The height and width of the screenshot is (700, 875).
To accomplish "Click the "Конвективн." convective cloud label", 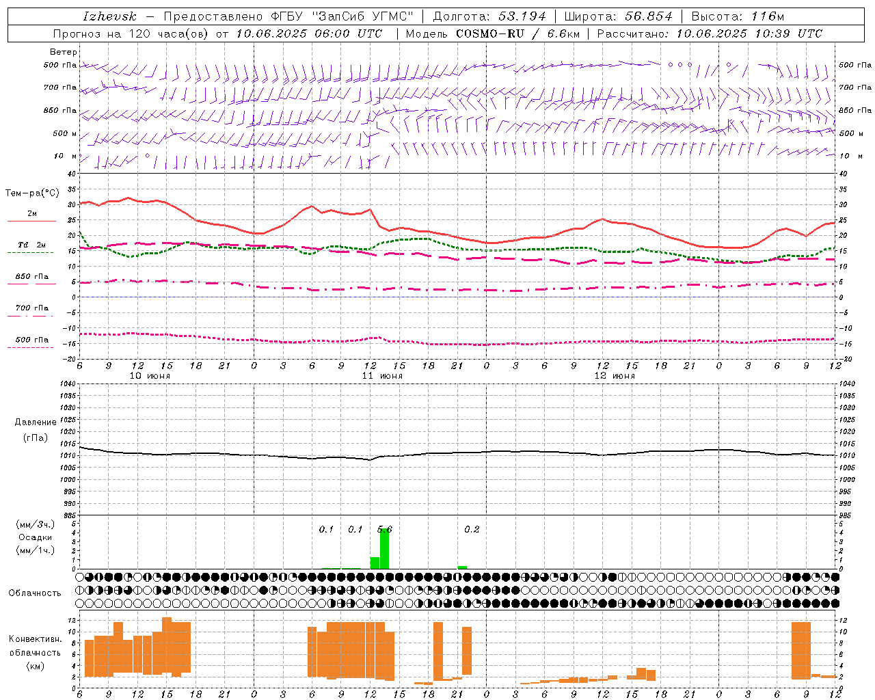I will [x=36, y=639].
